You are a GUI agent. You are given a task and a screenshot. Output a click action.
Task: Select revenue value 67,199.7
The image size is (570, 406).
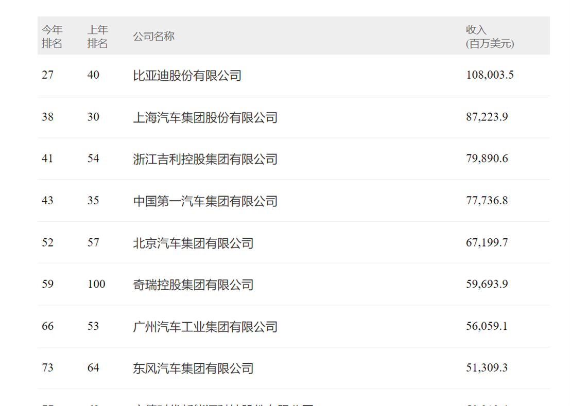click(x=487, y=242)
